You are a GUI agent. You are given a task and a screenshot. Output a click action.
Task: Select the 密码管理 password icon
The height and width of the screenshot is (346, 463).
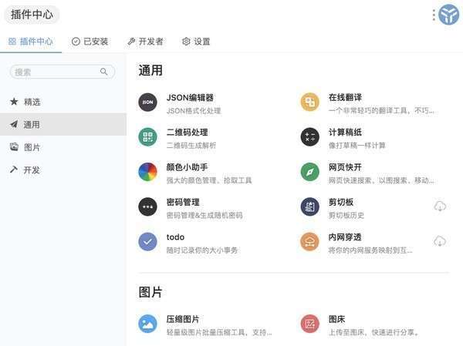pos(147,207)
